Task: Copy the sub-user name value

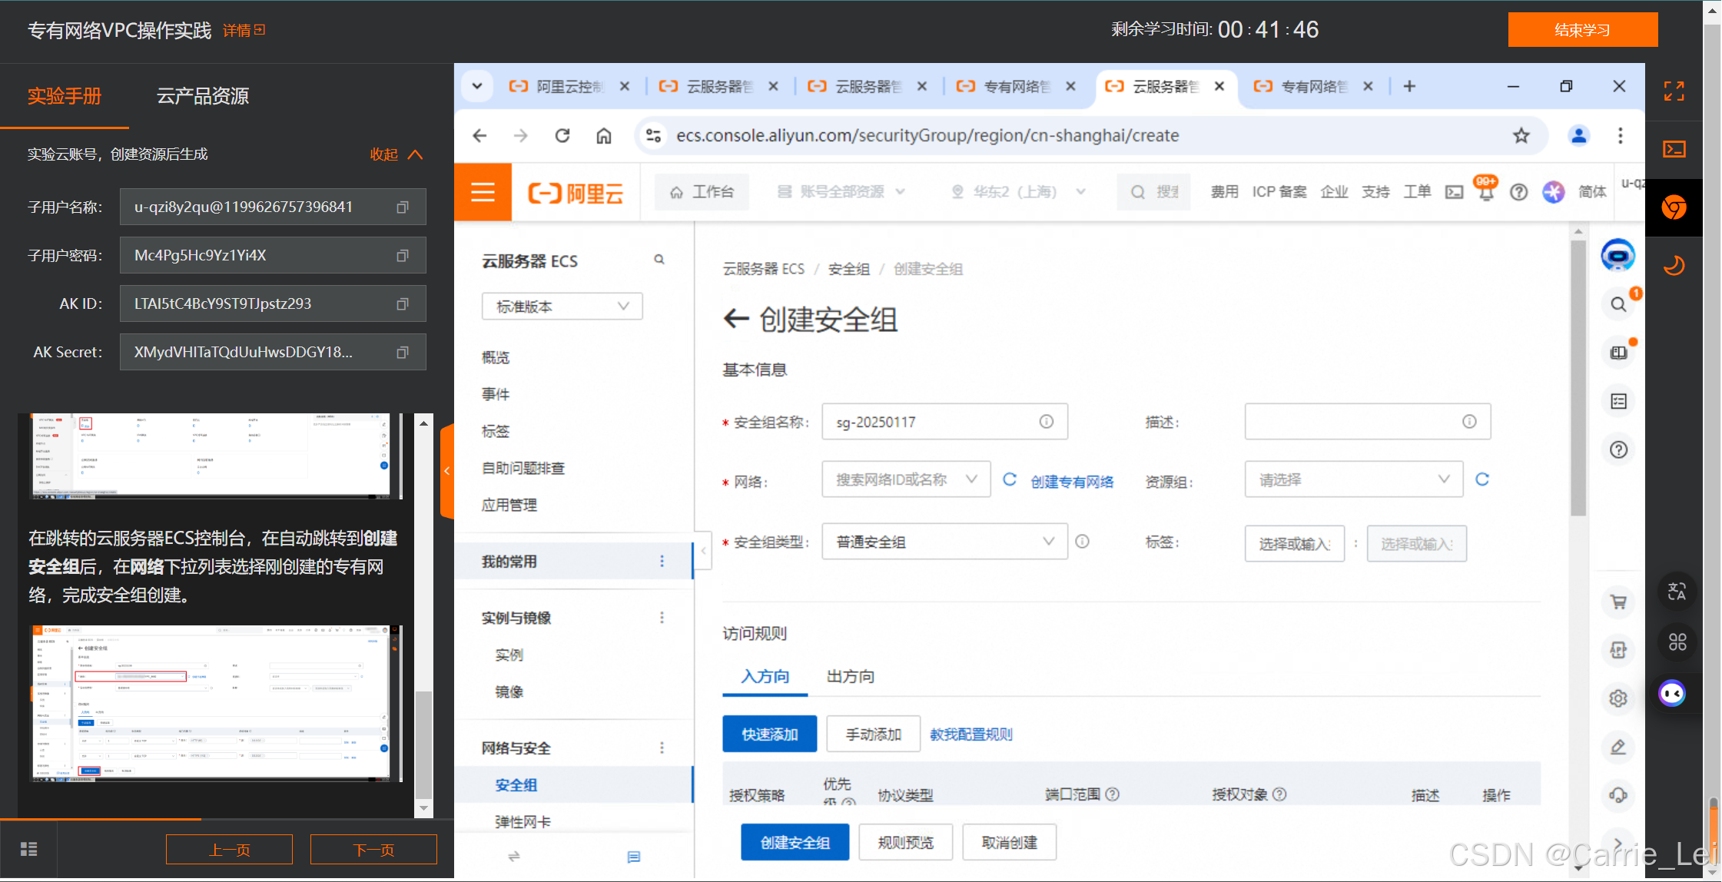Action: click(x=402, y=207)
